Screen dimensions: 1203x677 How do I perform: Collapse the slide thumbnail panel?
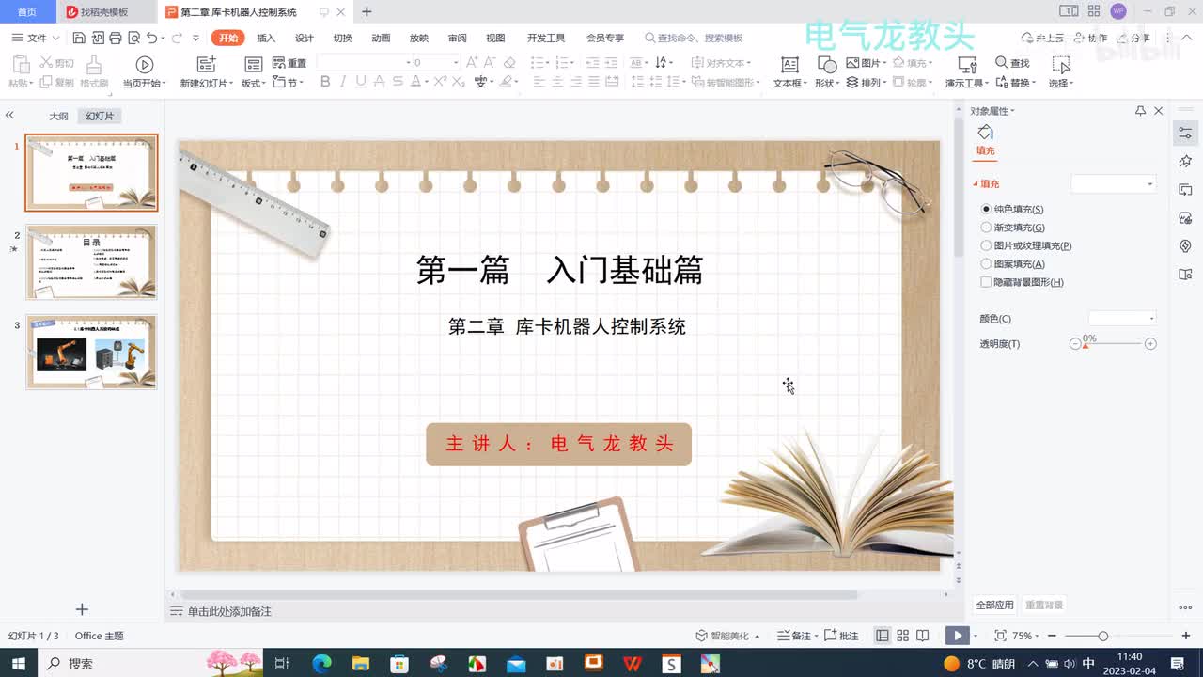(x=9, y=116)
